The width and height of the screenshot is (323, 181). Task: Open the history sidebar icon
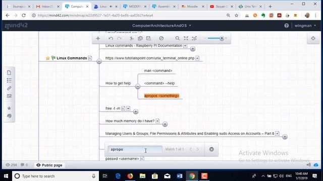pos(9,116)
